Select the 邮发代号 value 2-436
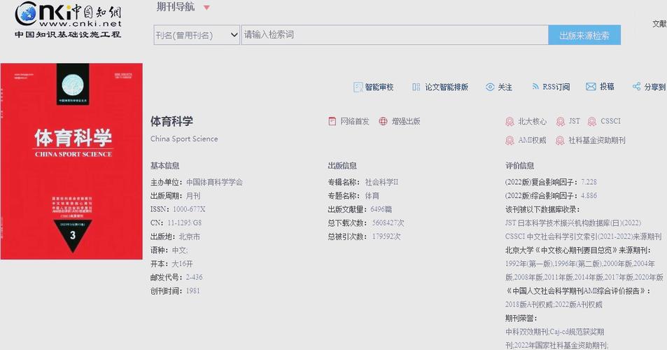Screen dimensions: 667x350 [194, 277]
